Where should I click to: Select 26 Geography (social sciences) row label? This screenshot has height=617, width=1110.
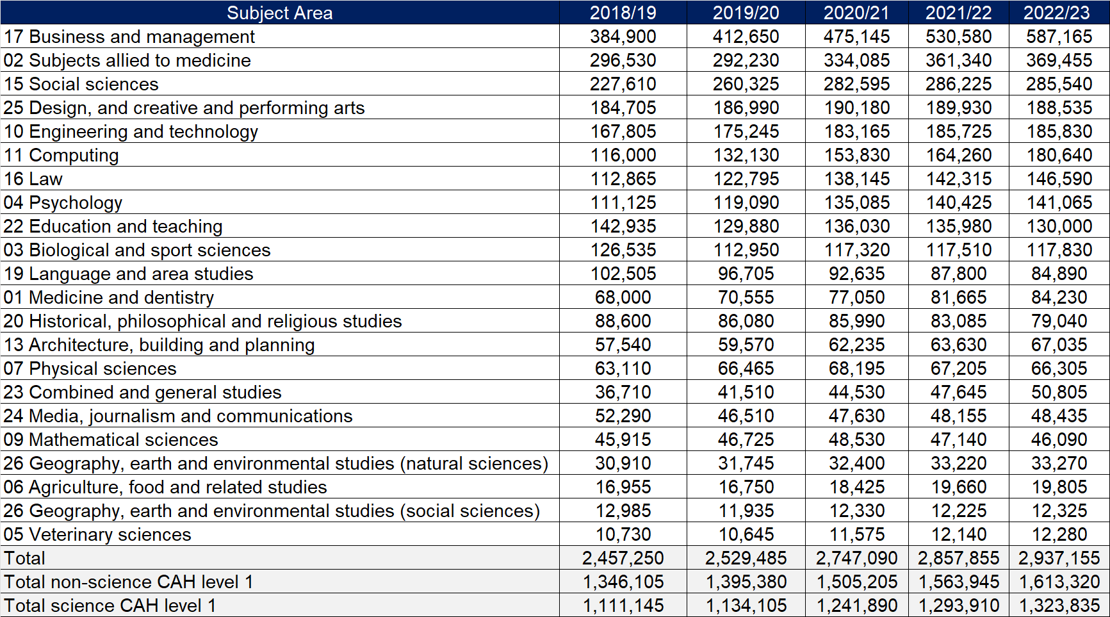(272, 511)
